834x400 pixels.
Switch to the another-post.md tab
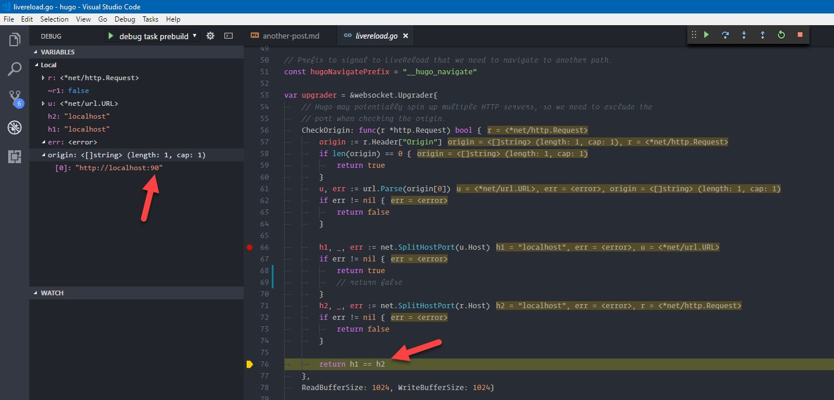coord(290,36)
